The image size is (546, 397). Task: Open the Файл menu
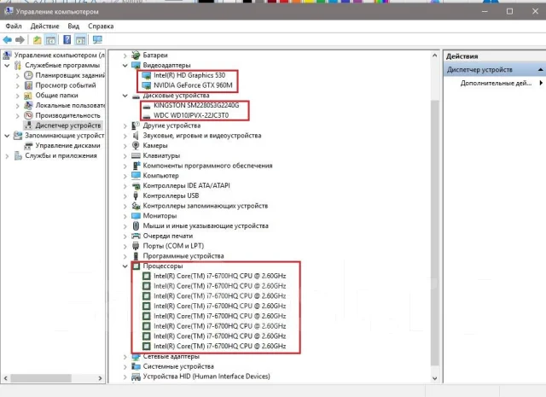tap(14, 26)
